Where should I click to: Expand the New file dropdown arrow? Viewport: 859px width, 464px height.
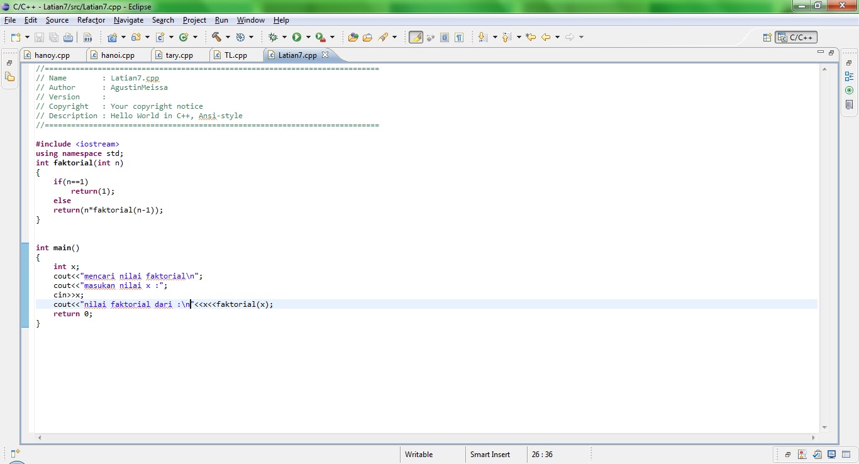[x=26, y=38]
